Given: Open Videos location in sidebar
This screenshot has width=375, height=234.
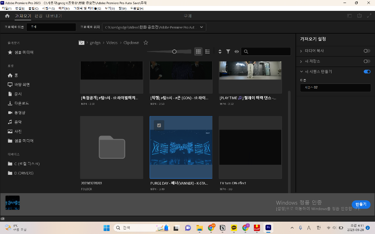Looking at the screenshot, I should coord(16,112).
